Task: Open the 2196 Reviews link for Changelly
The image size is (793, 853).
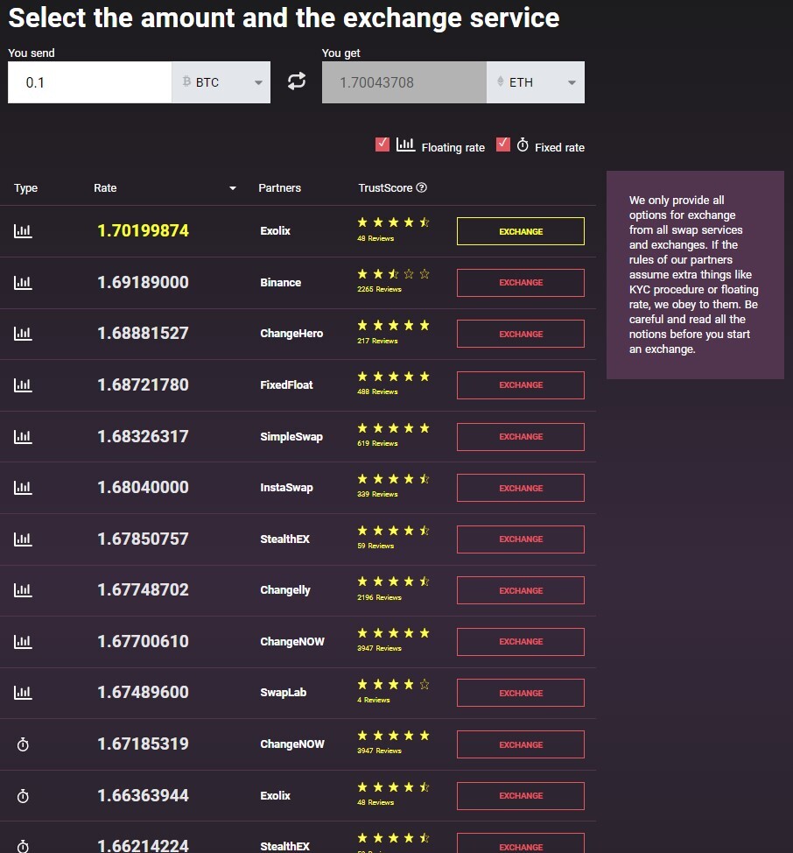Action: coord(379,597)
